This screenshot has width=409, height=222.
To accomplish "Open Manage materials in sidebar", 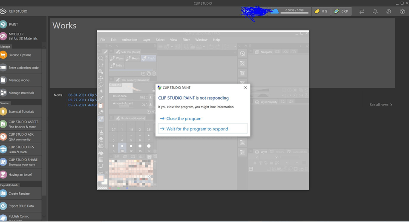I will [21, 93].
